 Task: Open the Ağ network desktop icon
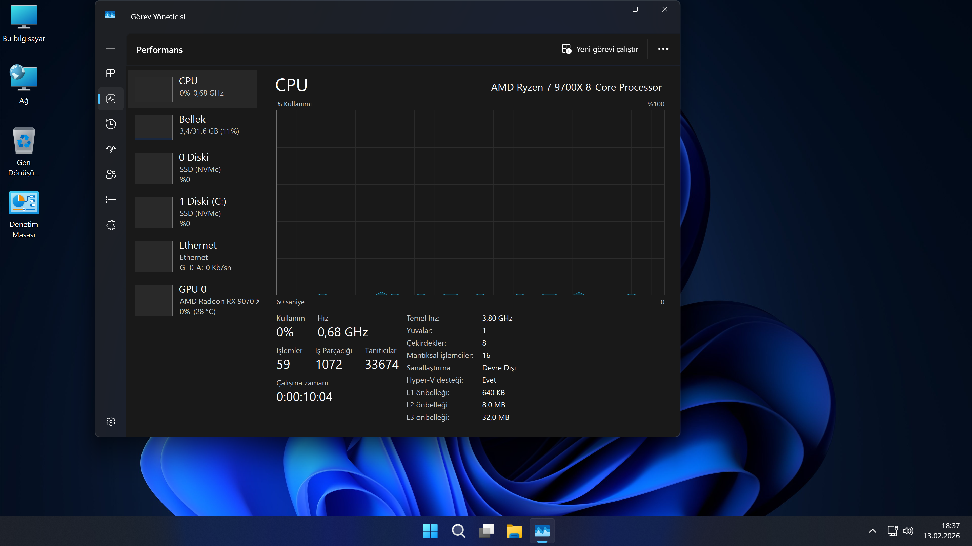point(24,85)
